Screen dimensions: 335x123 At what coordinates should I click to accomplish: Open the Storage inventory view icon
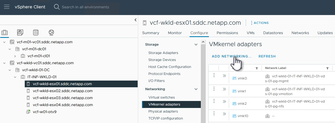point(36,32)
